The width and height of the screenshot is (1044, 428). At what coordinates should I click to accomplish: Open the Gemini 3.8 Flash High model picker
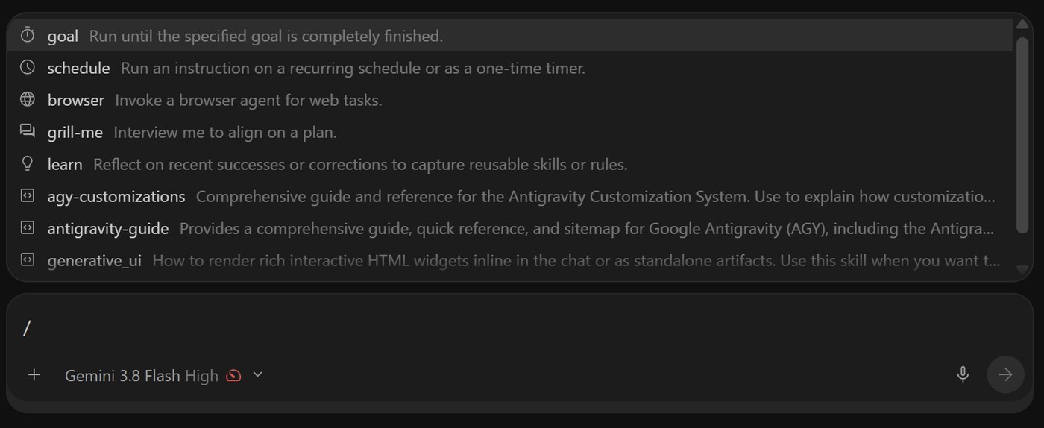point(142,376)
